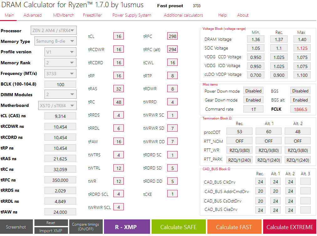Open Additional calculators tab
Viewport: 317px width, 236px height.
[x=183, y=15]
